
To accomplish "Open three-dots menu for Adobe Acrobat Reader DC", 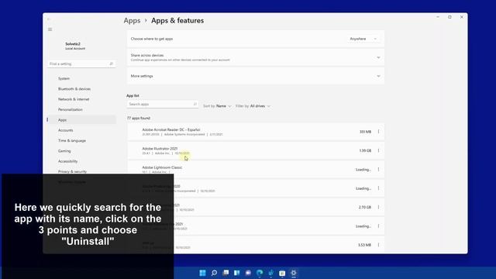I will pos(378,132).
